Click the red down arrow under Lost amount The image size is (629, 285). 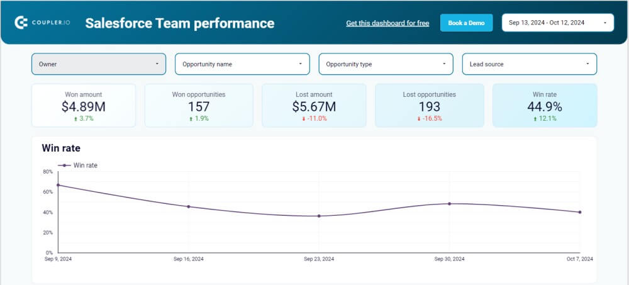[304, 118]
